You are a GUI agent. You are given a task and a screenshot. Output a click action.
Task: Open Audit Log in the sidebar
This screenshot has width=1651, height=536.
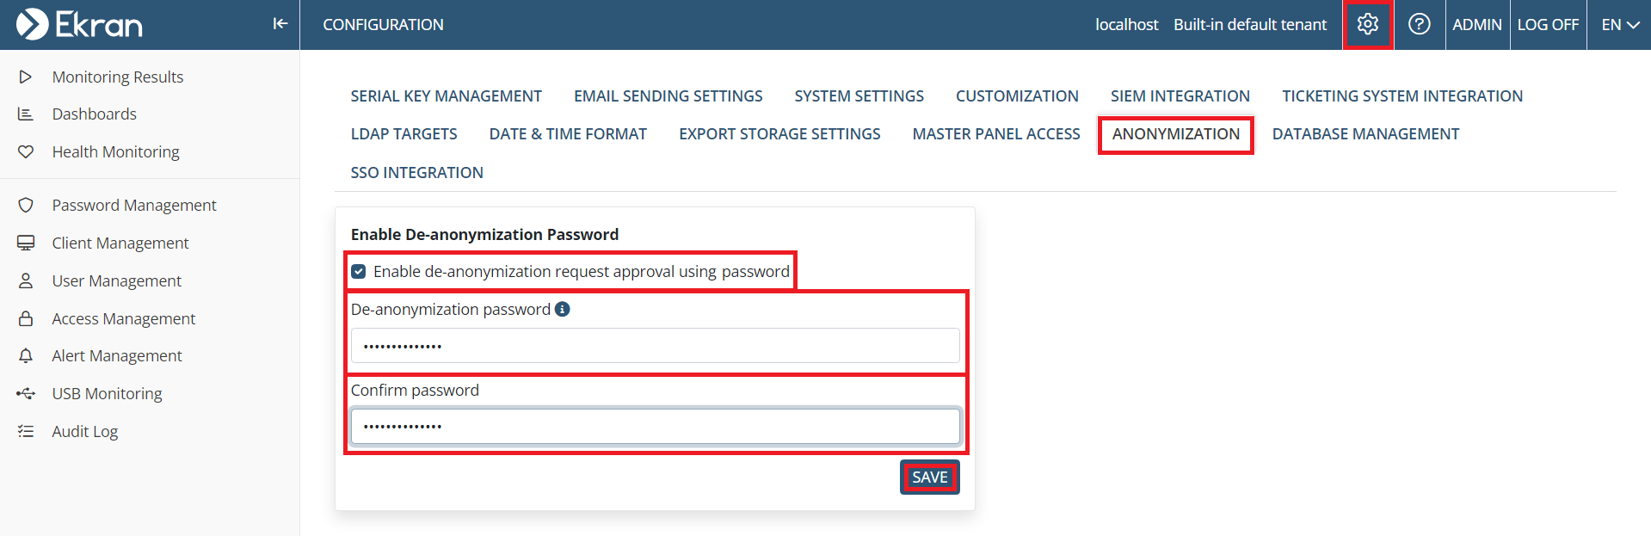pos(84,431)
